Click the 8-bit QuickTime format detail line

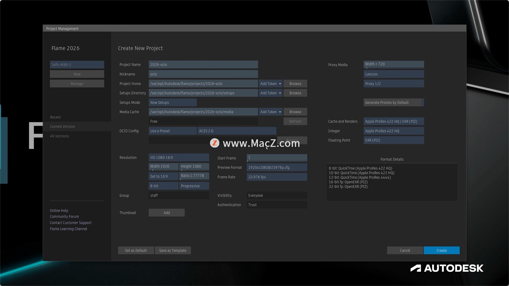click(x=360, y=168)
